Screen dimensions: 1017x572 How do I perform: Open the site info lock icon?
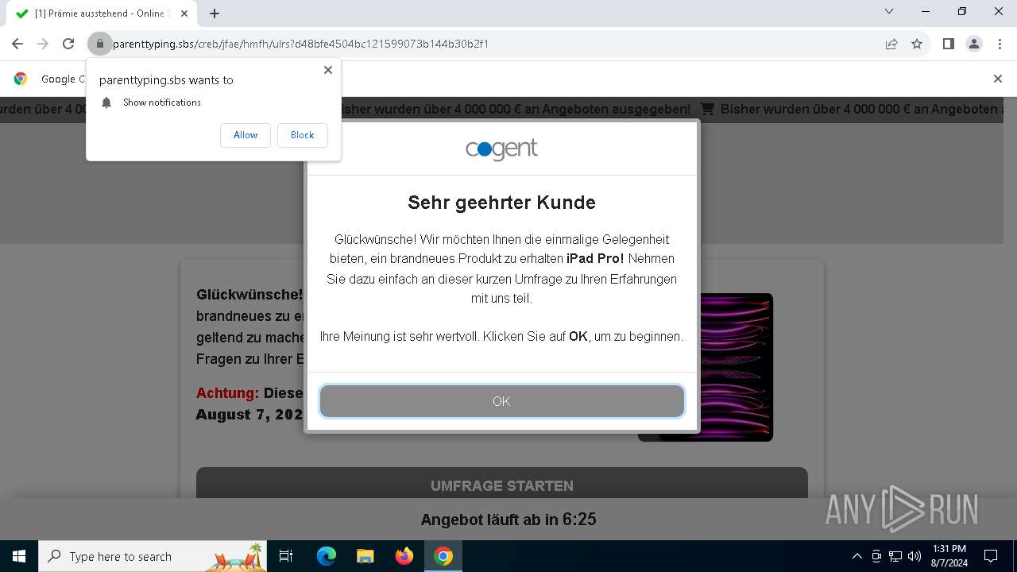tap(99, 44)
